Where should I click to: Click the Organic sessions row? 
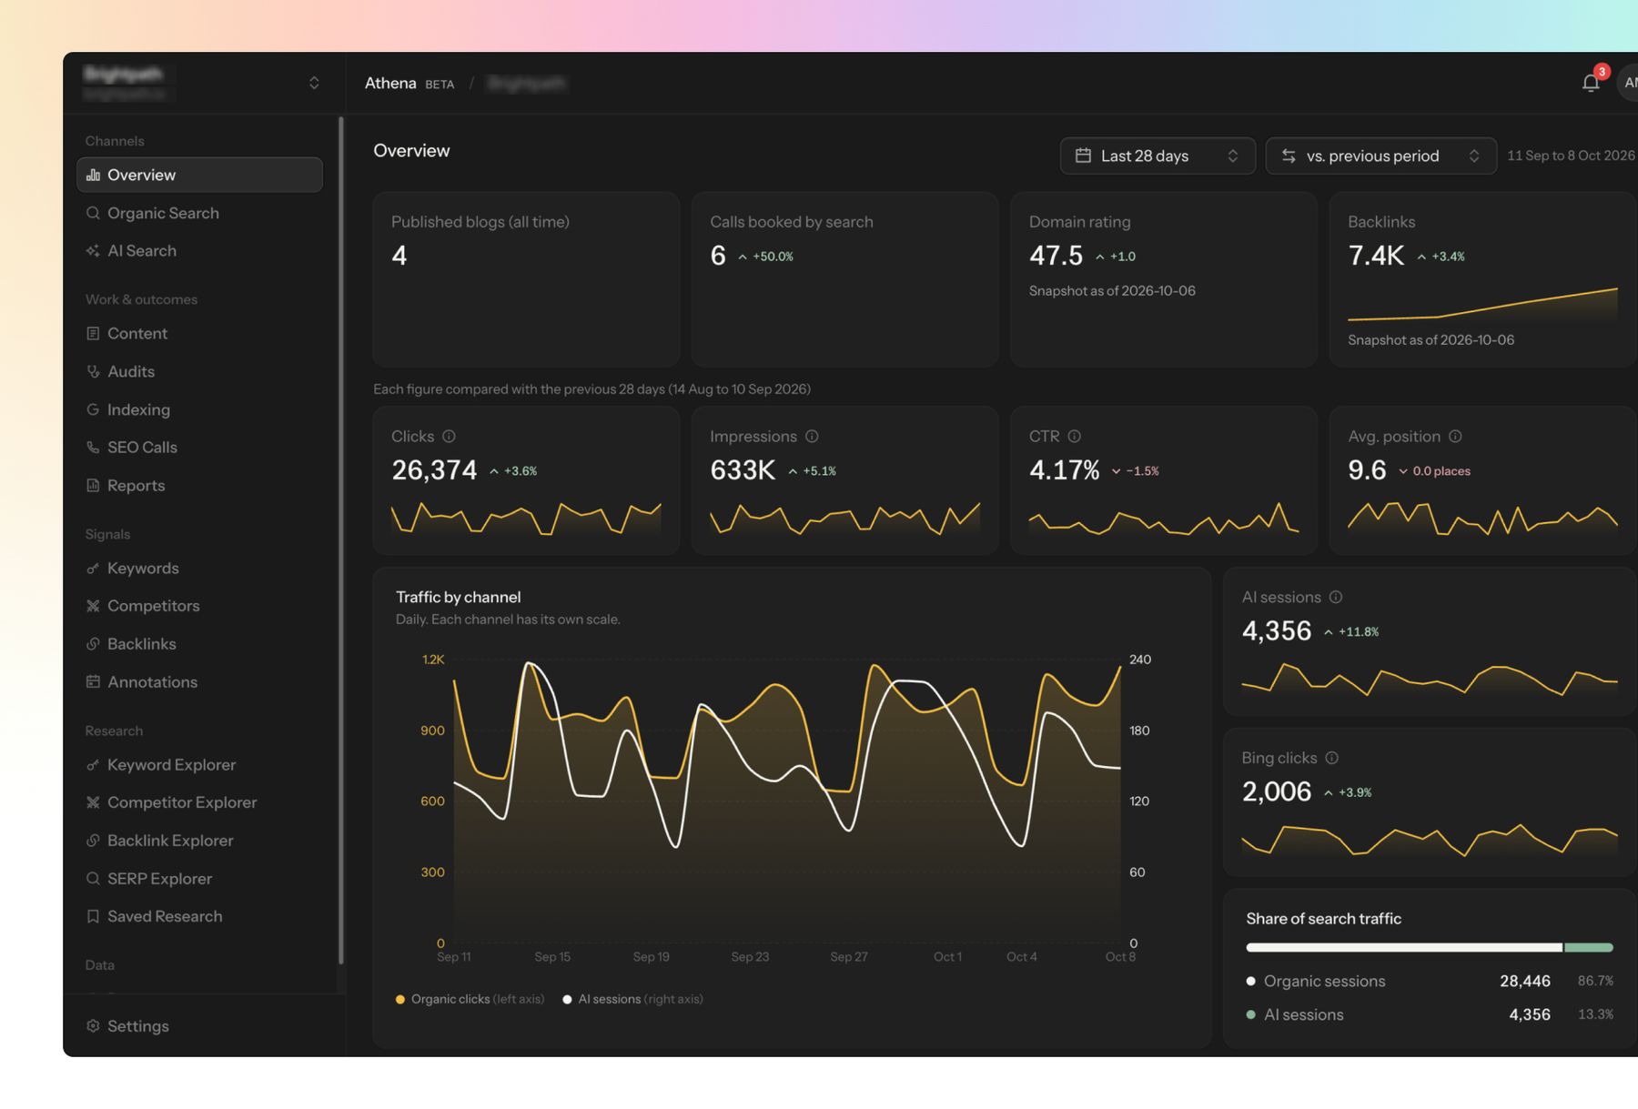(1429, 981)
